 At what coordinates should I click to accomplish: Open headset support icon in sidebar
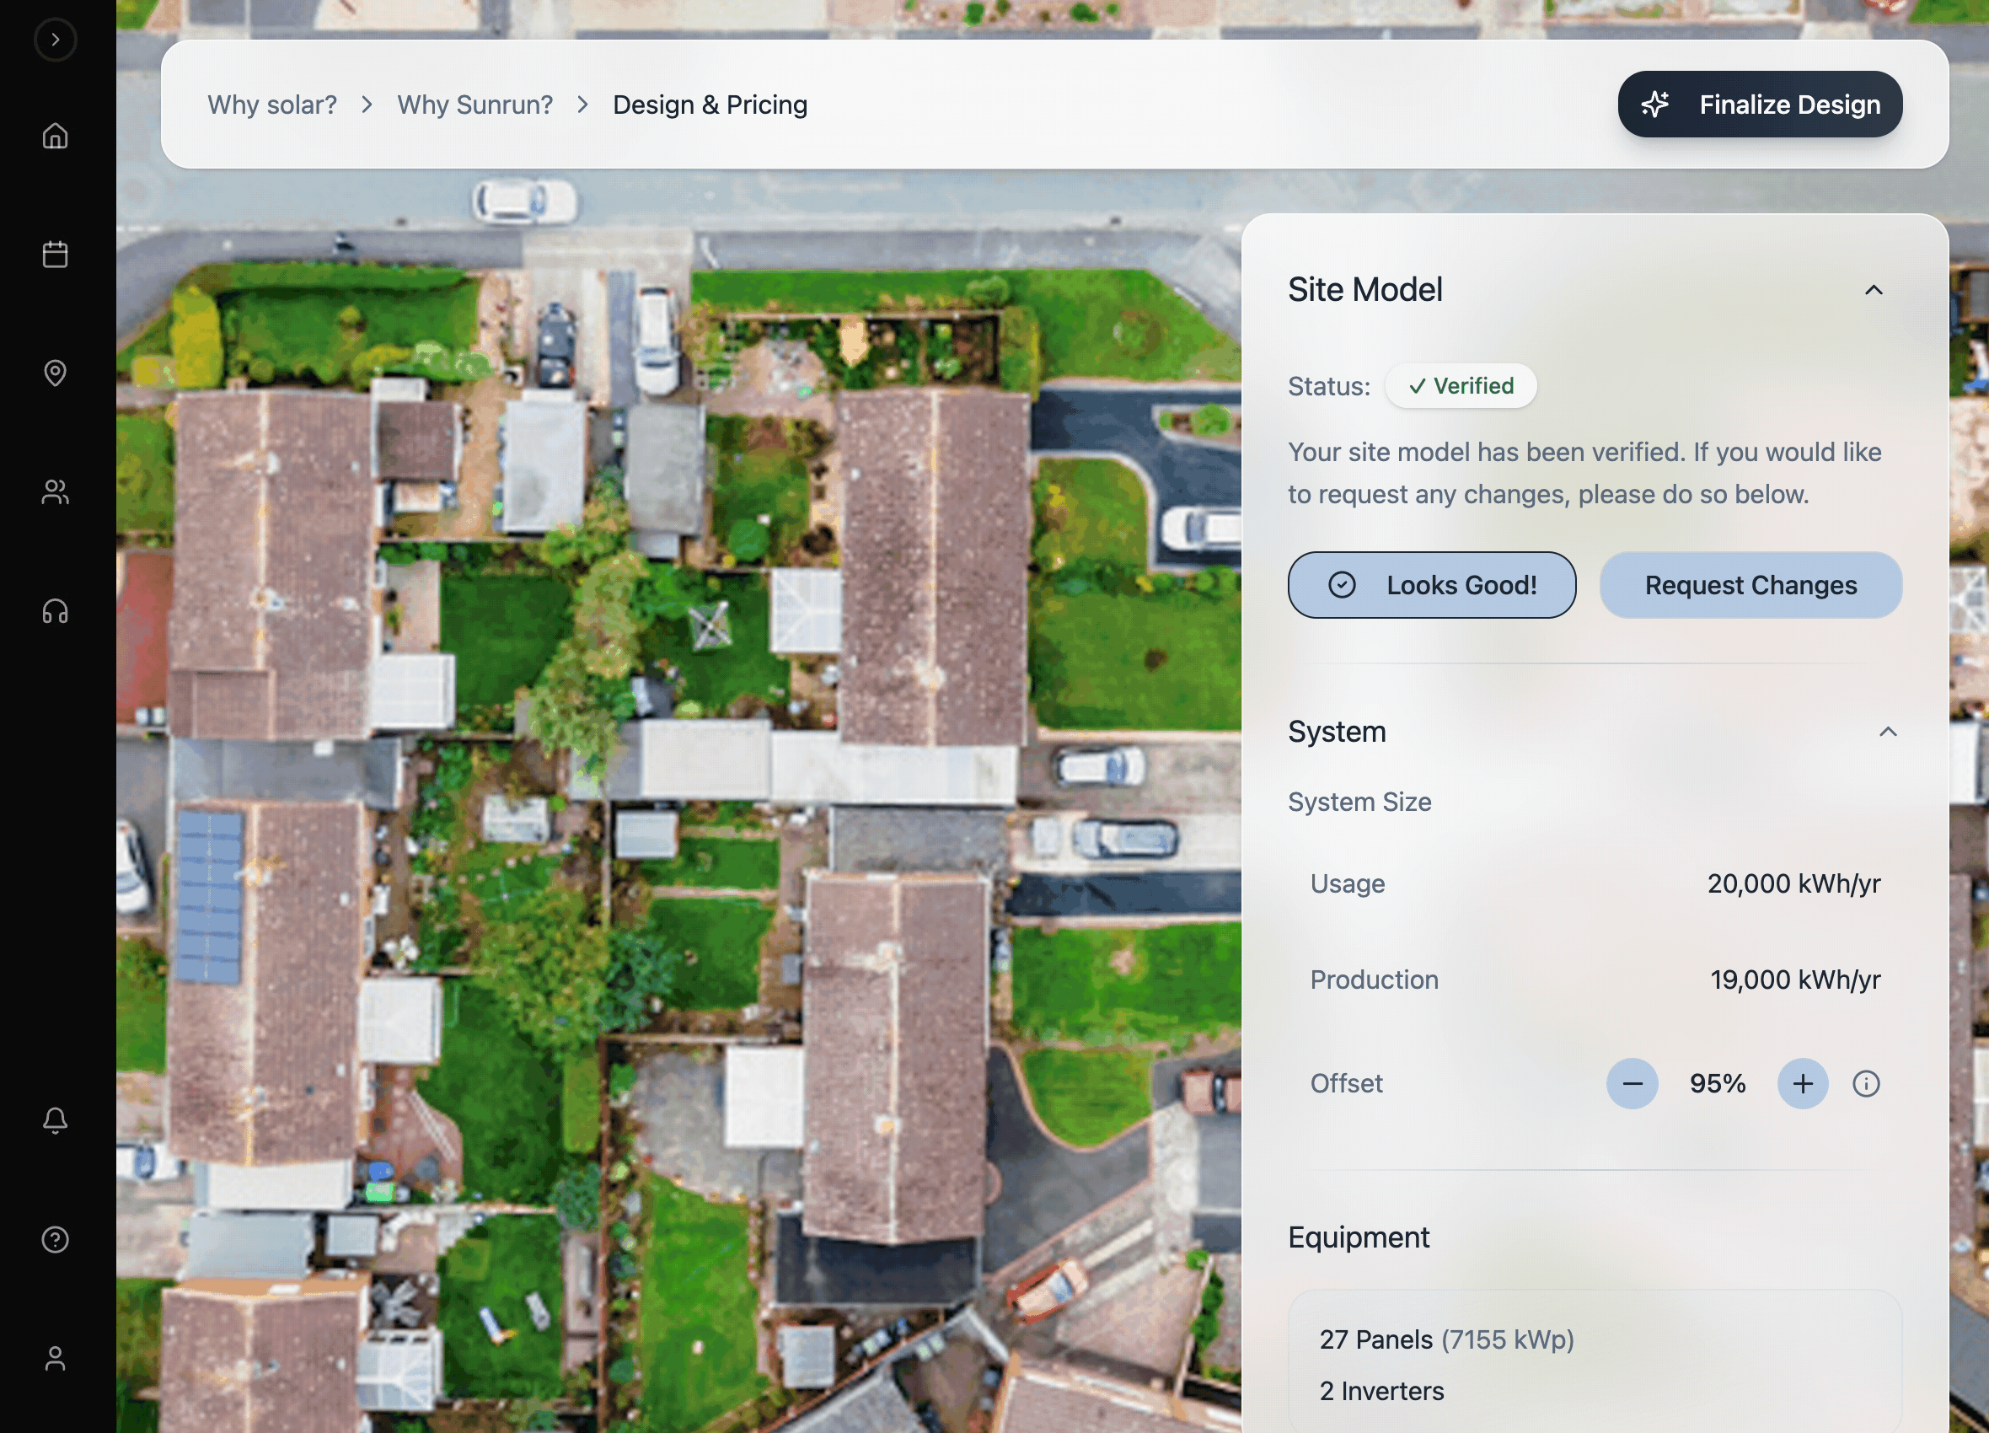tap(56, 611)
